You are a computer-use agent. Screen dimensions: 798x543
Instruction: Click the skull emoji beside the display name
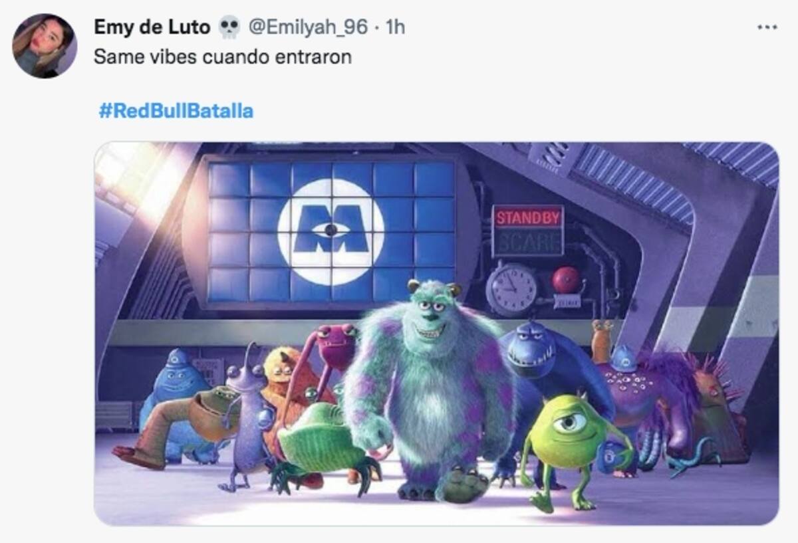click(229, 27)
